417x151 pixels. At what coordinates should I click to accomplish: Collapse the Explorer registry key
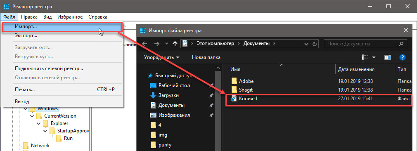(39, 123)
